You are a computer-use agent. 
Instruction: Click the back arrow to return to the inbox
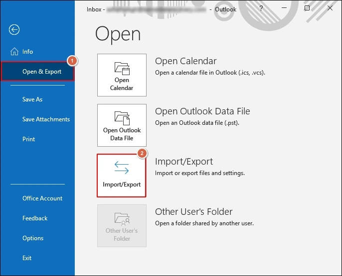14,30
